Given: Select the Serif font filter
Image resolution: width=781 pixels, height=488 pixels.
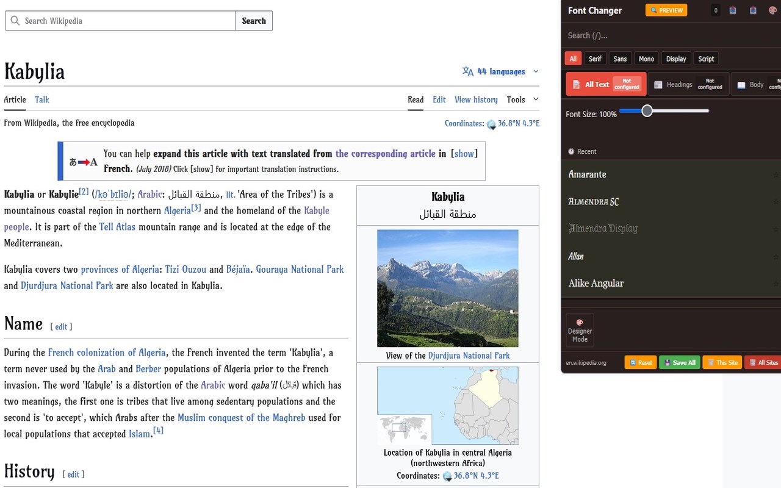Looking at the screenshot, I should 595,59.
